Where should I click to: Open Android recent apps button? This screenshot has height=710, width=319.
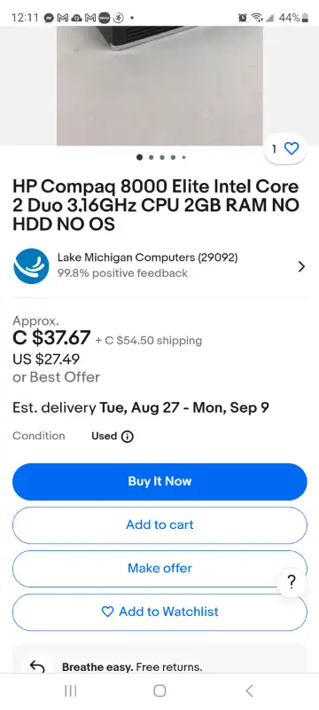pos(70,690)
